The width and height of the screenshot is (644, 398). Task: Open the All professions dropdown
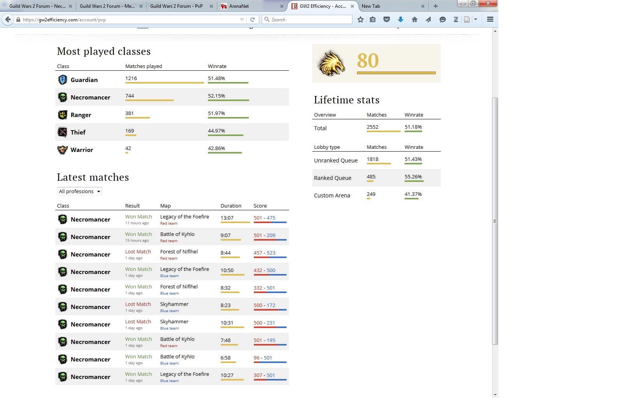pyautogui.click(x=79, y=191)
